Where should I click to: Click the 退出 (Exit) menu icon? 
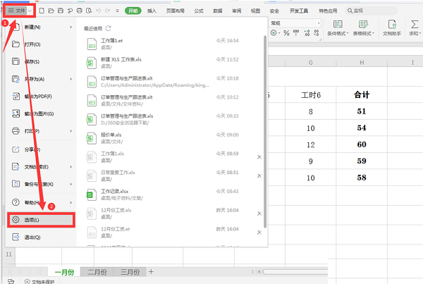pyautogui.click(x=16, y=237)
